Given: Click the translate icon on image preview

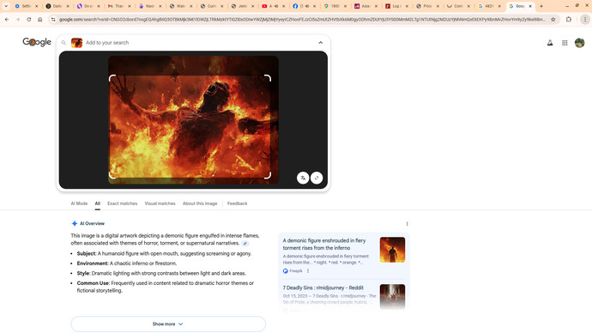Looking at the screenshot, I should coord(303,178).
